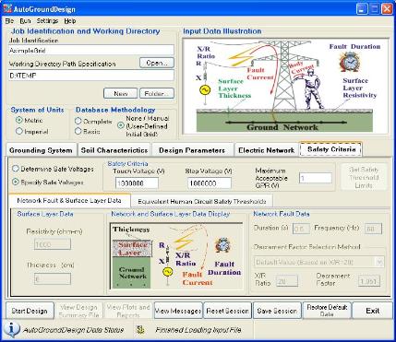Click the X/R Ratio field
Screen dimensions: 396x342
(287, 281)
